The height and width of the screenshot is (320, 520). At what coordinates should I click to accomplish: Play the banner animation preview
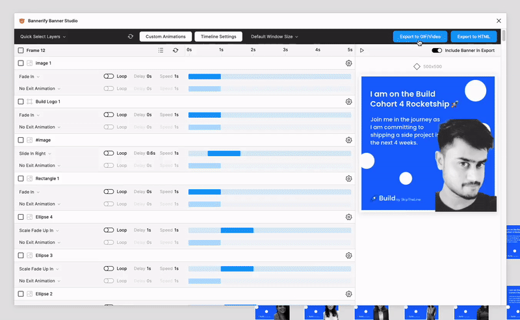[362, 50]
